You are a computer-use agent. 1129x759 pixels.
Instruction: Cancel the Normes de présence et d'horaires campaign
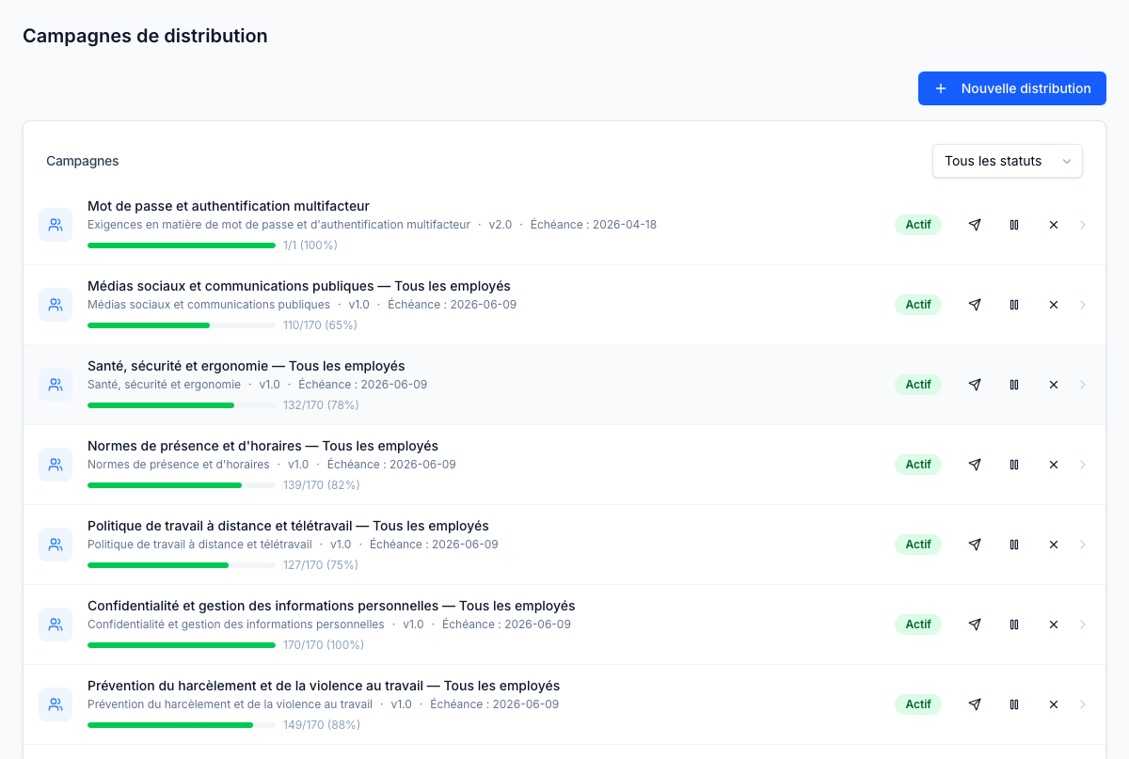1054,465
